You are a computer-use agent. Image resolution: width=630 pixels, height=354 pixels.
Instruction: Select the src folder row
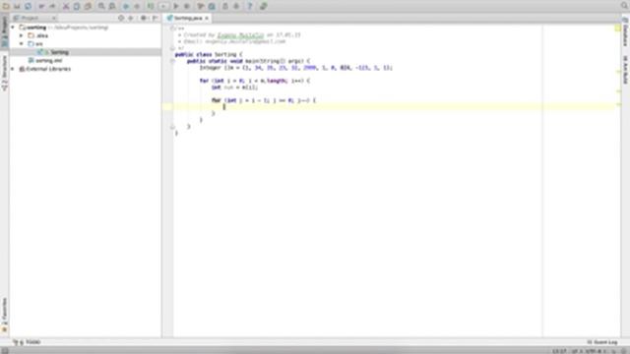(x=86, y=43)
